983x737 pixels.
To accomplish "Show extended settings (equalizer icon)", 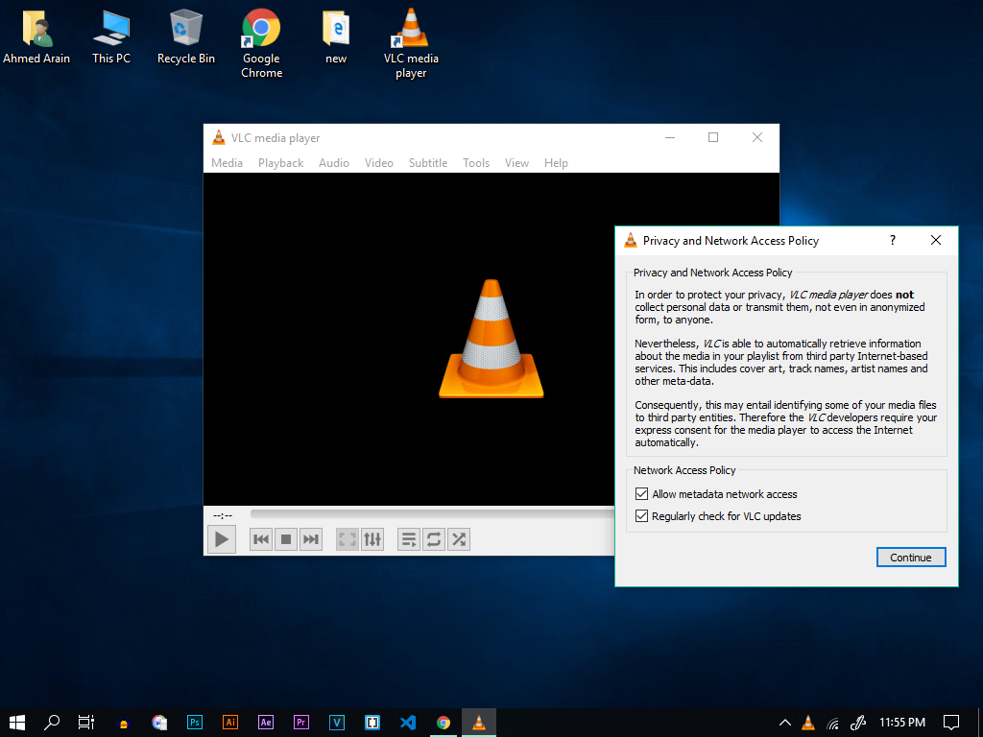I will click(x=372, y=539).
